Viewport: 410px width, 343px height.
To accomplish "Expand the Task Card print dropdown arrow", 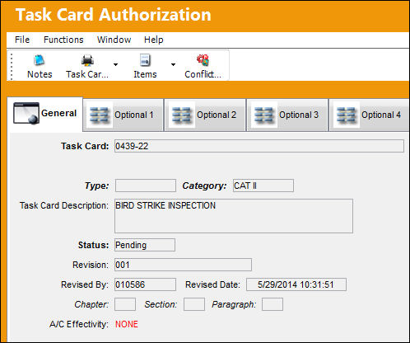I will [115, 64].
